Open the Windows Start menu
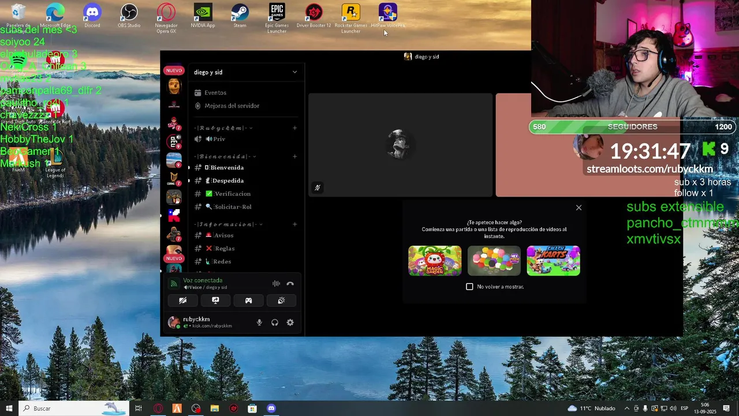The width and height of the screenshot is (739, 416). tap(9, 408)
